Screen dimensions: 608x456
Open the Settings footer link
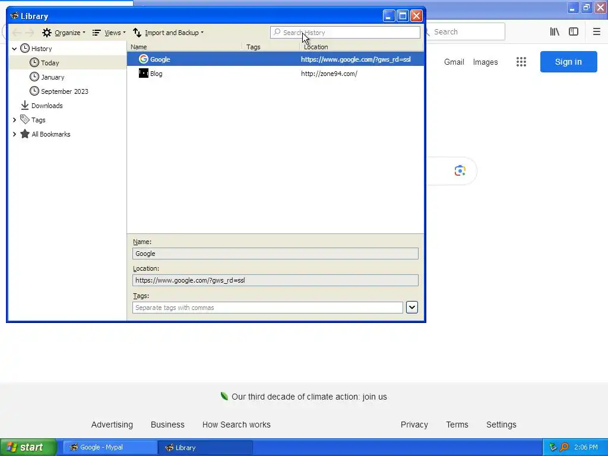tap(501, 425)
